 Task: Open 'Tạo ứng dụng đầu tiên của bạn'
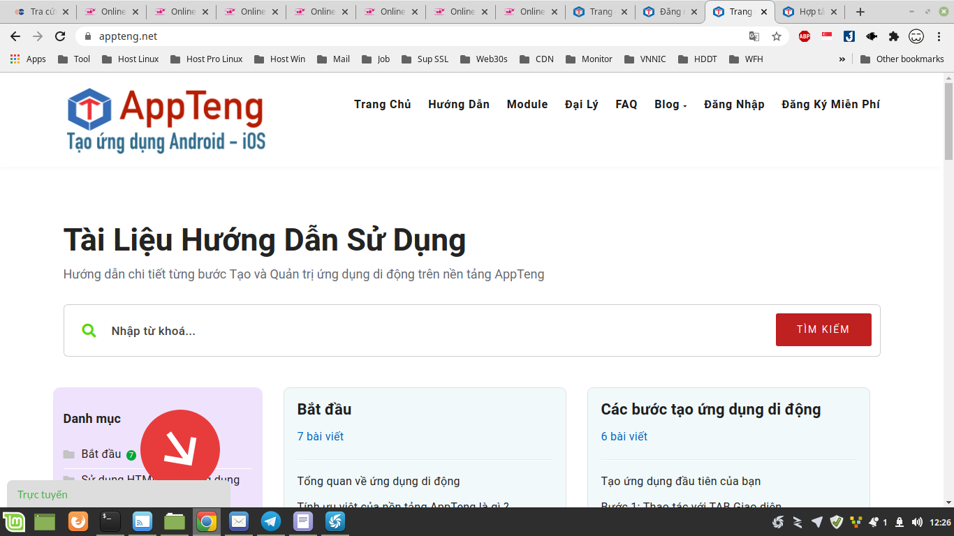pos(681,481)
